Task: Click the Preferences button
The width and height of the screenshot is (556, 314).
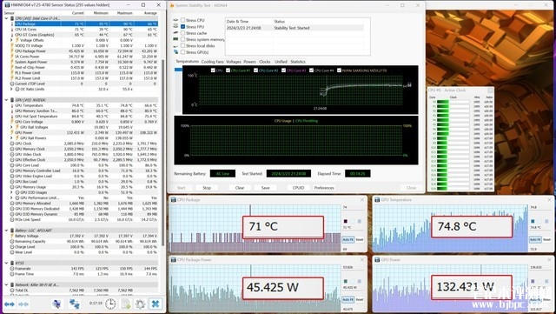Action: click(324, 188)
